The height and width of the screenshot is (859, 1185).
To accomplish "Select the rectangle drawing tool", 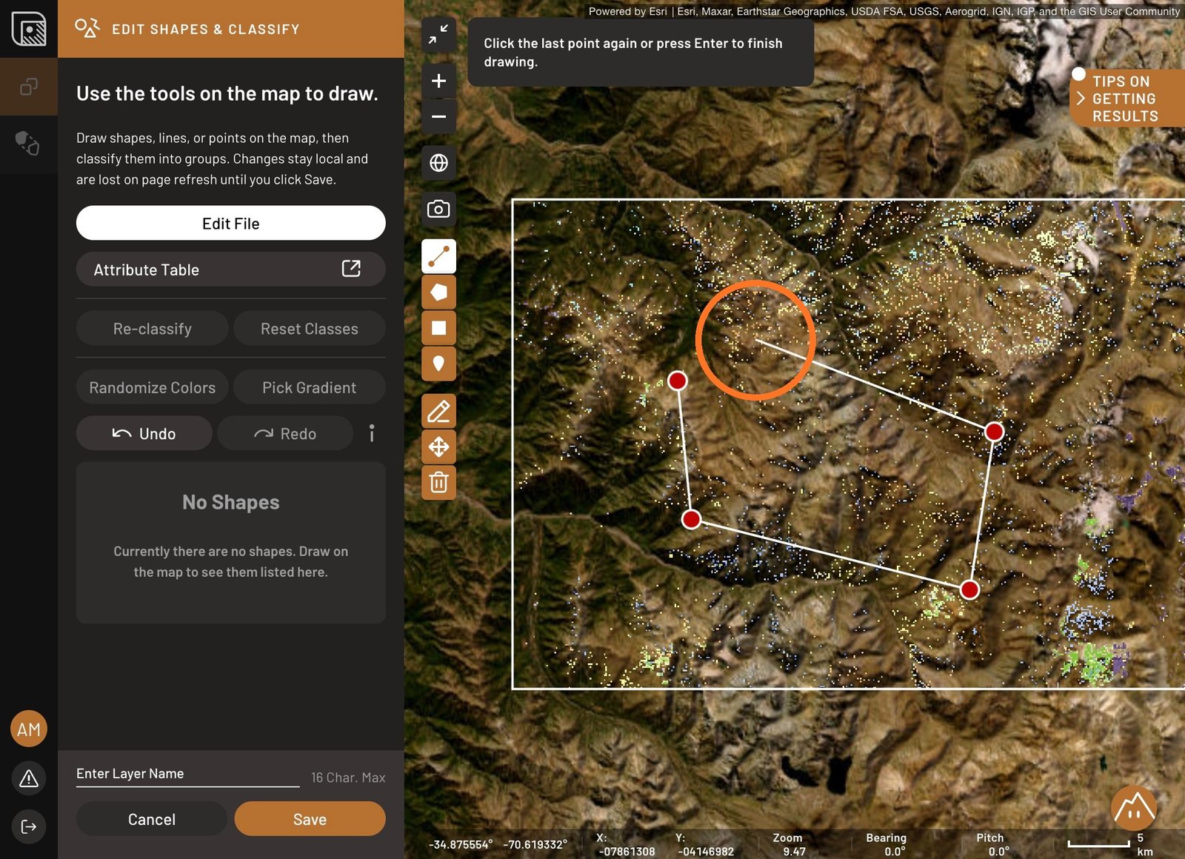I will [x=438, y=327].
